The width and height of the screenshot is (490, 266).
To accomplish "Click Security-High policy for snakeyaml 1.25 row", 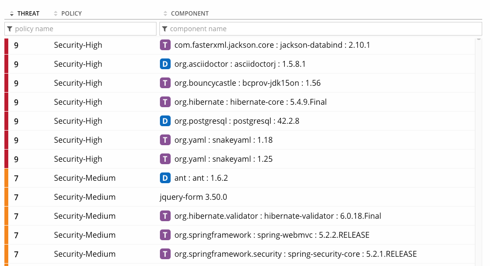I will click(78, 159).
